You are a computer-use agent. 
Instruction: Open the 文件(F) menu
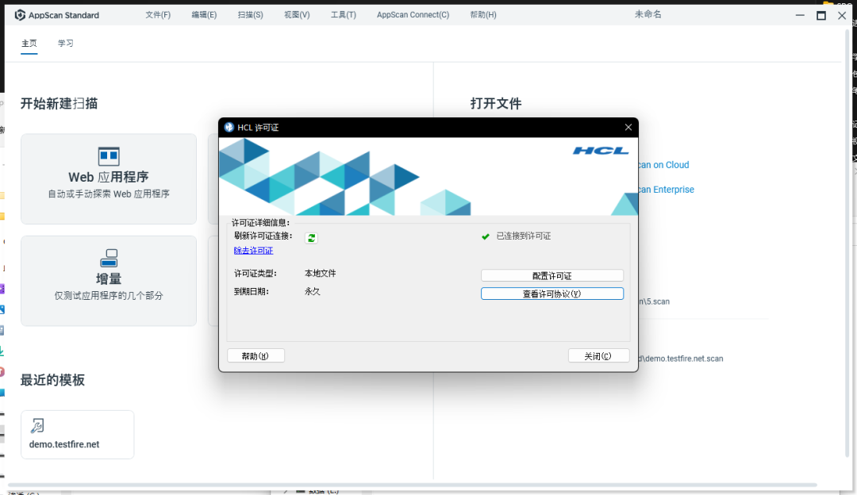click(158, 15)
